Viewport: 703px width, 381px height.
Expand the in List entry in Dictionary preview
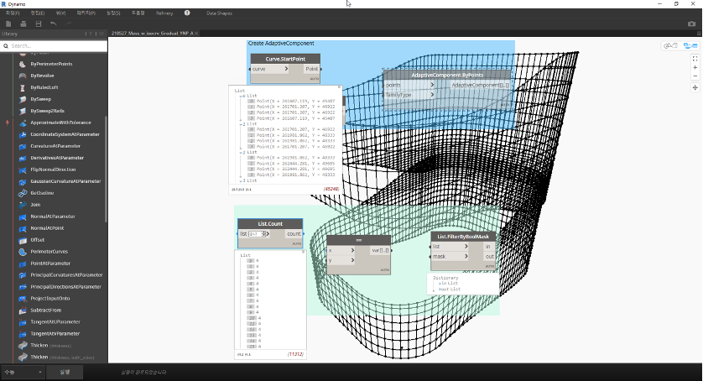[x=440, y=283]
